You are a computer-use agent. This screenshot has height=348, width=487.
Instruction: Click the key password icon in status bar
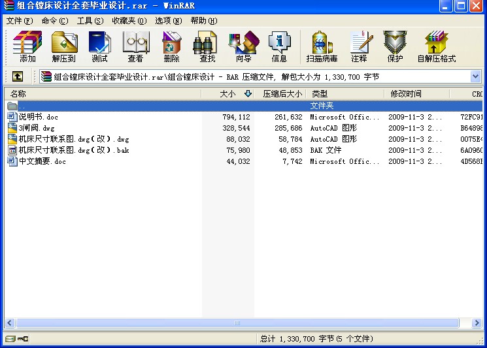(23, 339)
